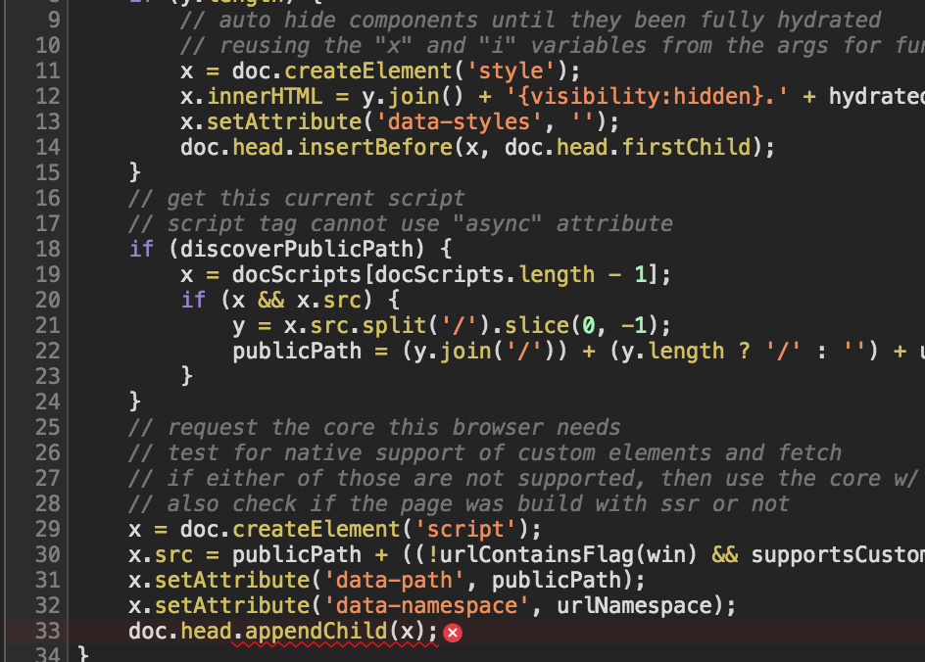Click the firstChild property on line 14

coord(686,147)
